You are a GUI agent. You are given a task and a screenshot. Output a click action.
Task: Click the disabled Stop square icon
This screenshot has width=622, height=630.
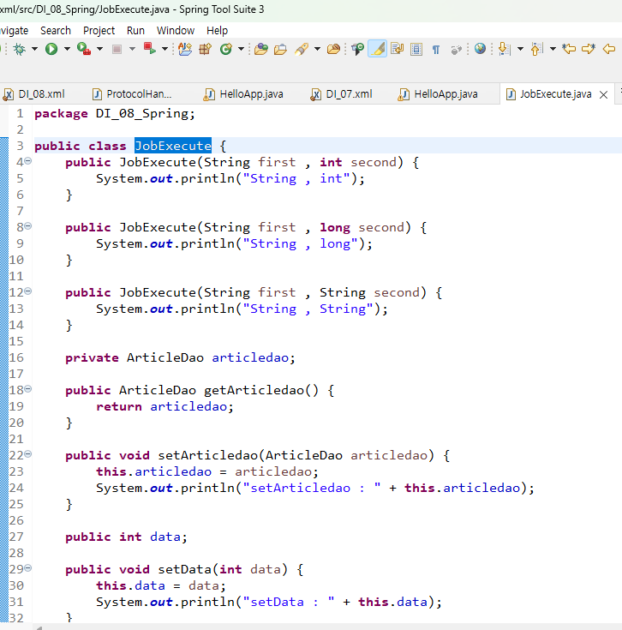point(117,49)
